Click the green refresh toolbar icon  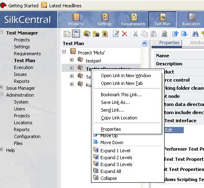(x=164, y=34)
